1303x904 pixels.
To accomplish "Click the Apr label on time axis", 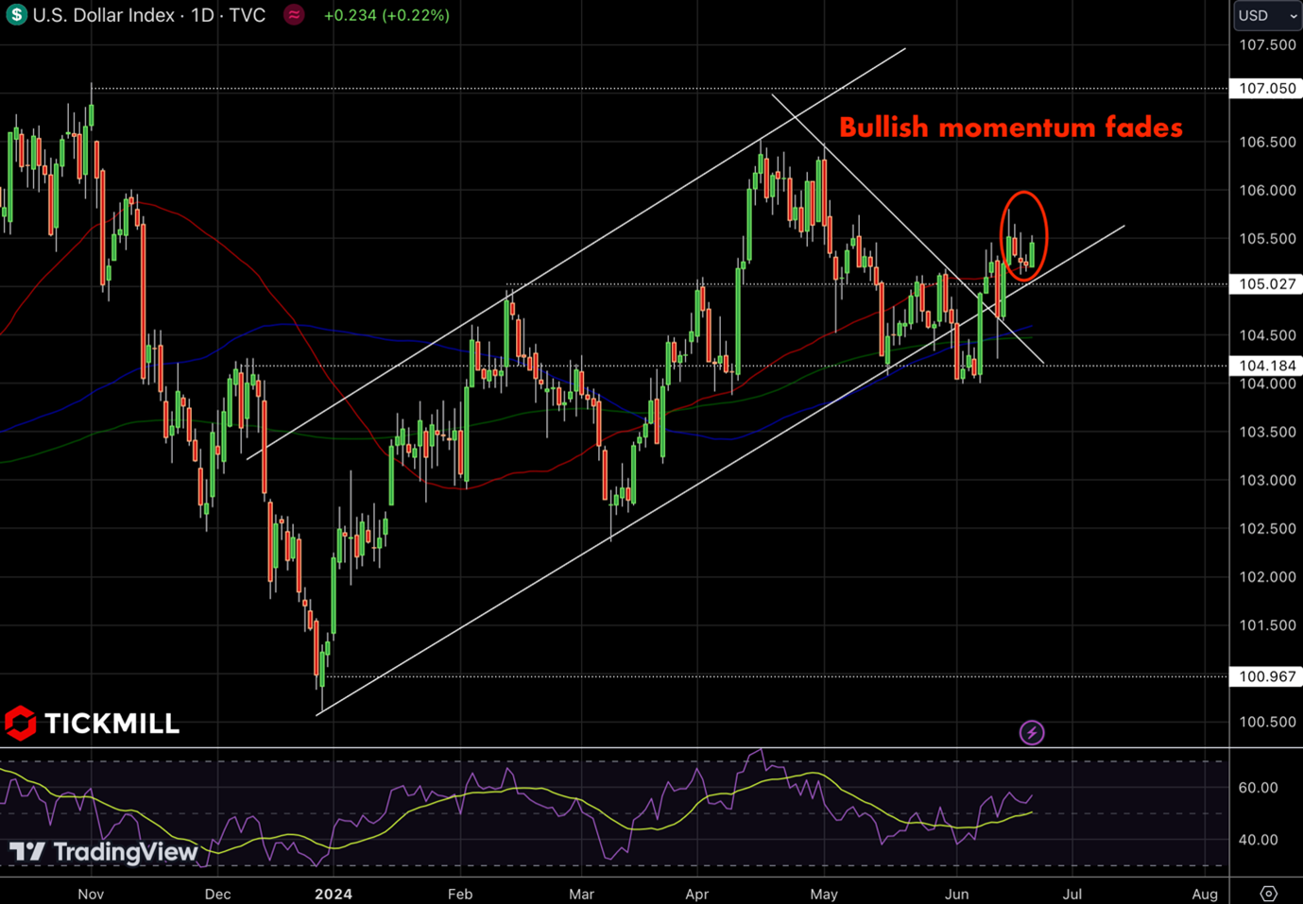I will tap(696, 894).
